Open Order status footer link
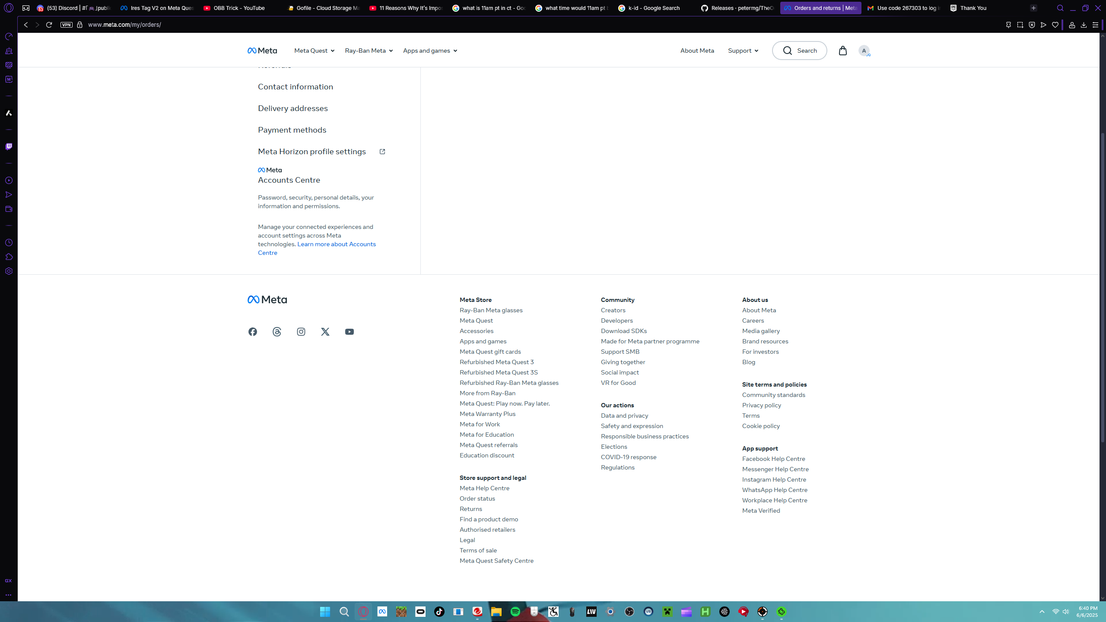Viewport: 1106px width, 622px height. tap(477, 498)
